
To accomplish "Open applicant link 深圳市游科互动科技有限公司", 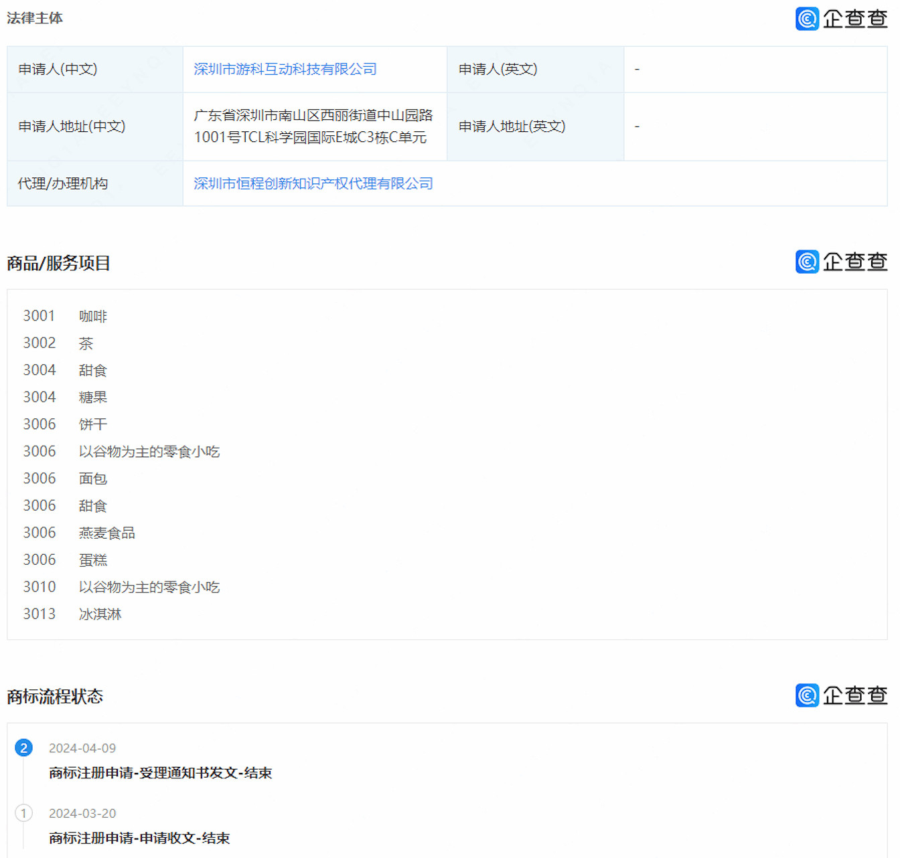I will [x=285, y=69].
